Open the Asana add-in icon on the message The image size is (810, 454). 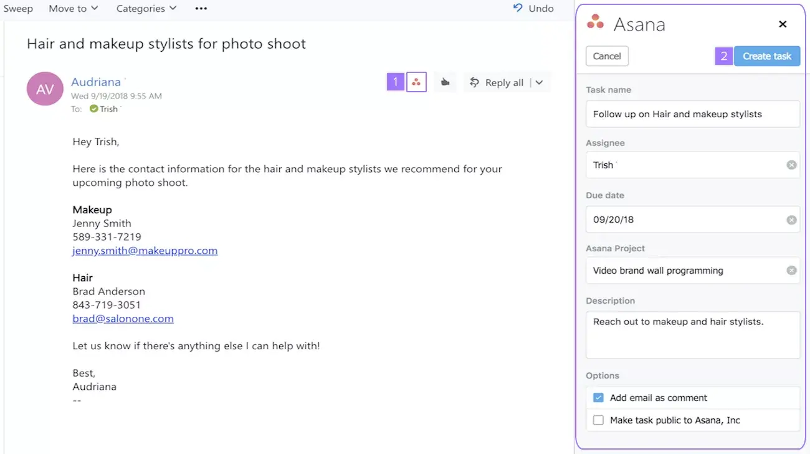coord(416,82)
